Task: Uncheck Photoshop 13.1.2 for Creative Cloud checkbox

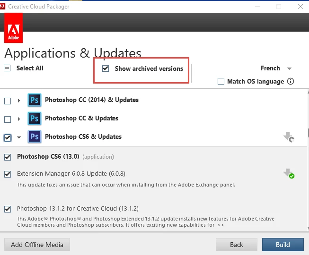Action: (x=8, y=209)
